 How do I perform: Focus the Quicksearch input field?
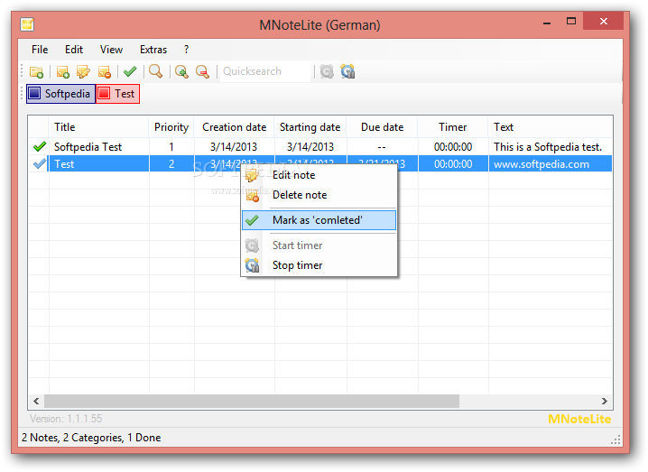264,71
